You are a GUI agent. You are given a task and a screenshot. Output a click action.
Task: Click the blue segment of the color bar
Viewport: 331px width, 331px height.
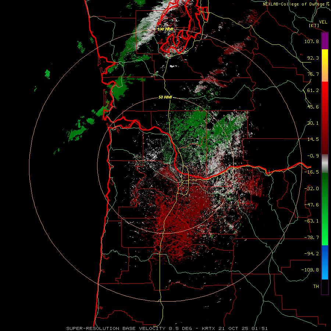tap(325, 262)
